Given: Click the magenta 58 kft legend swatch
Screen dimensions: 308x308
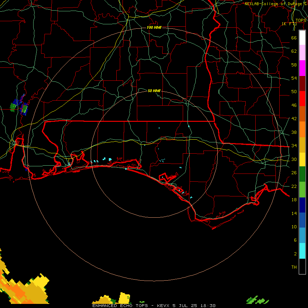Looking at the screenshot, I should 302,68.
